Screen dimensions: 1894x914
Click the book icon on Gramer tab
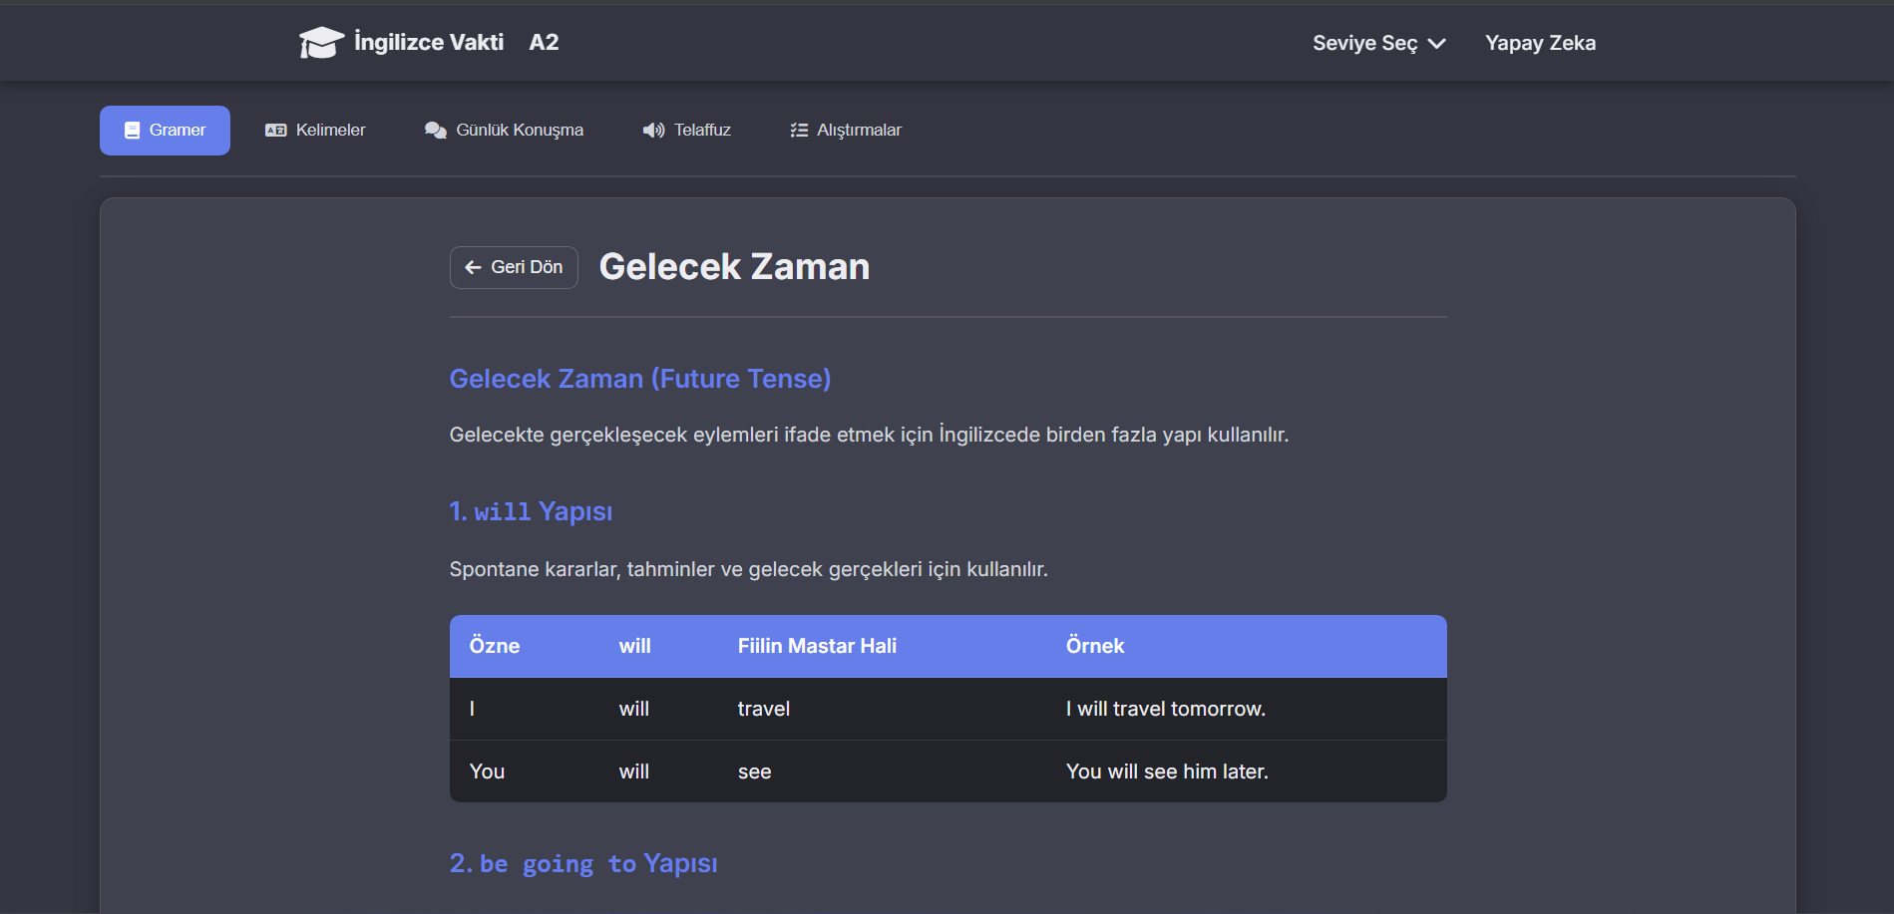coord(132,131)
